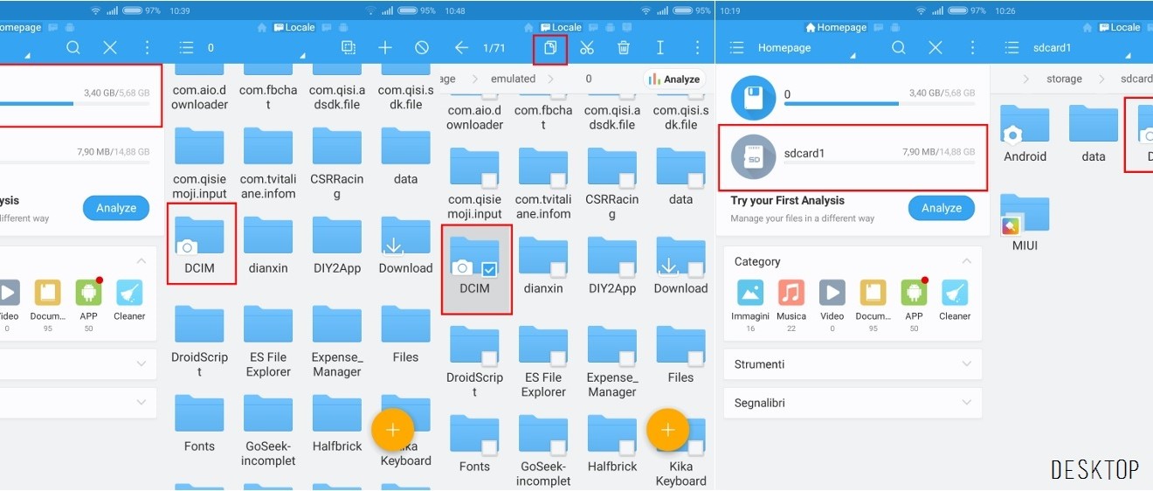Tap the Try your First Analysis heading
This screenshot has width=1153, height=491.
click(x=788, y=200)
